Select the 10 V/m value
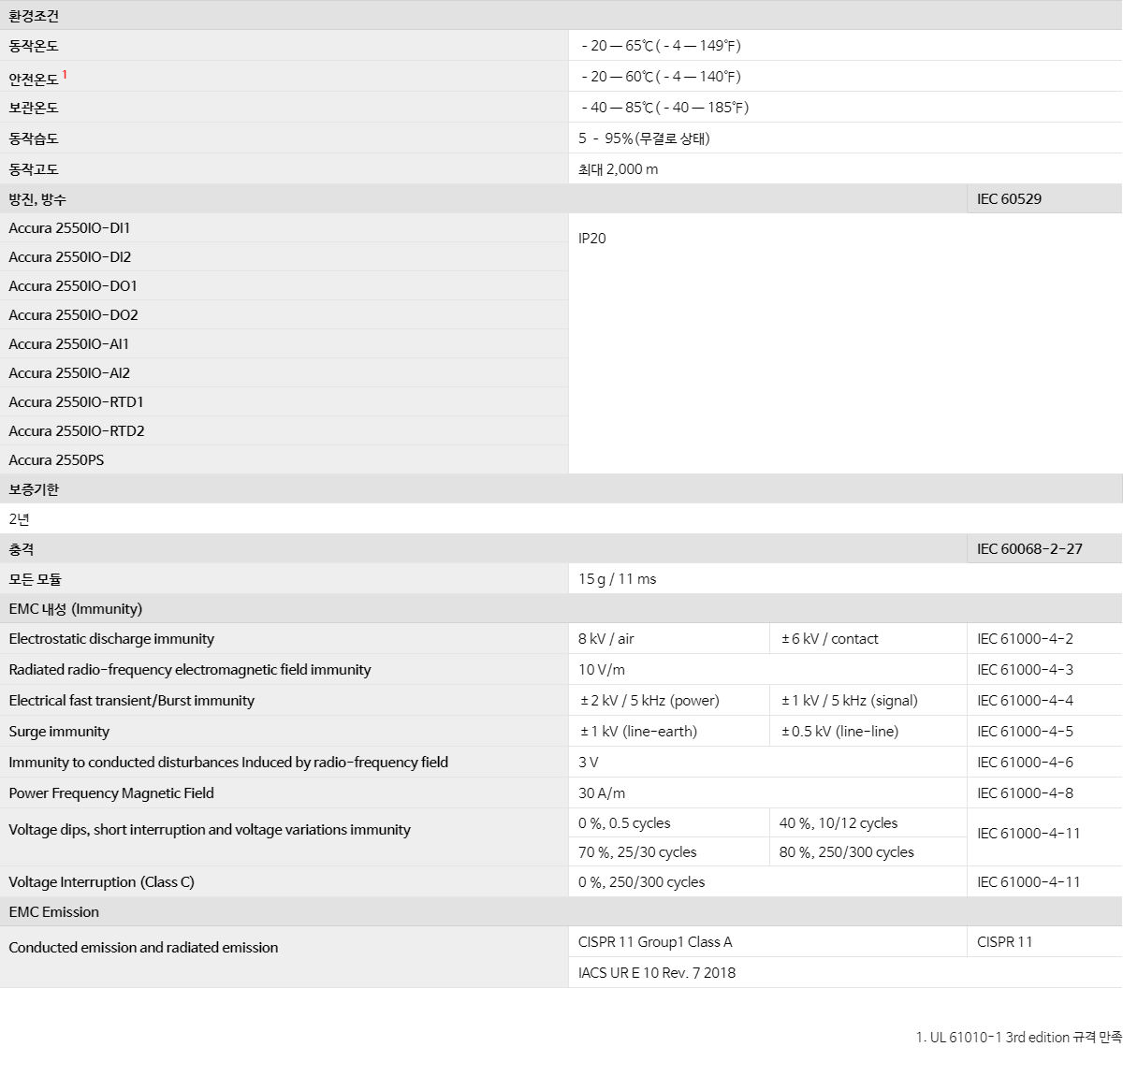This screenshot has height=1076, width=1123. pos(602,670)
